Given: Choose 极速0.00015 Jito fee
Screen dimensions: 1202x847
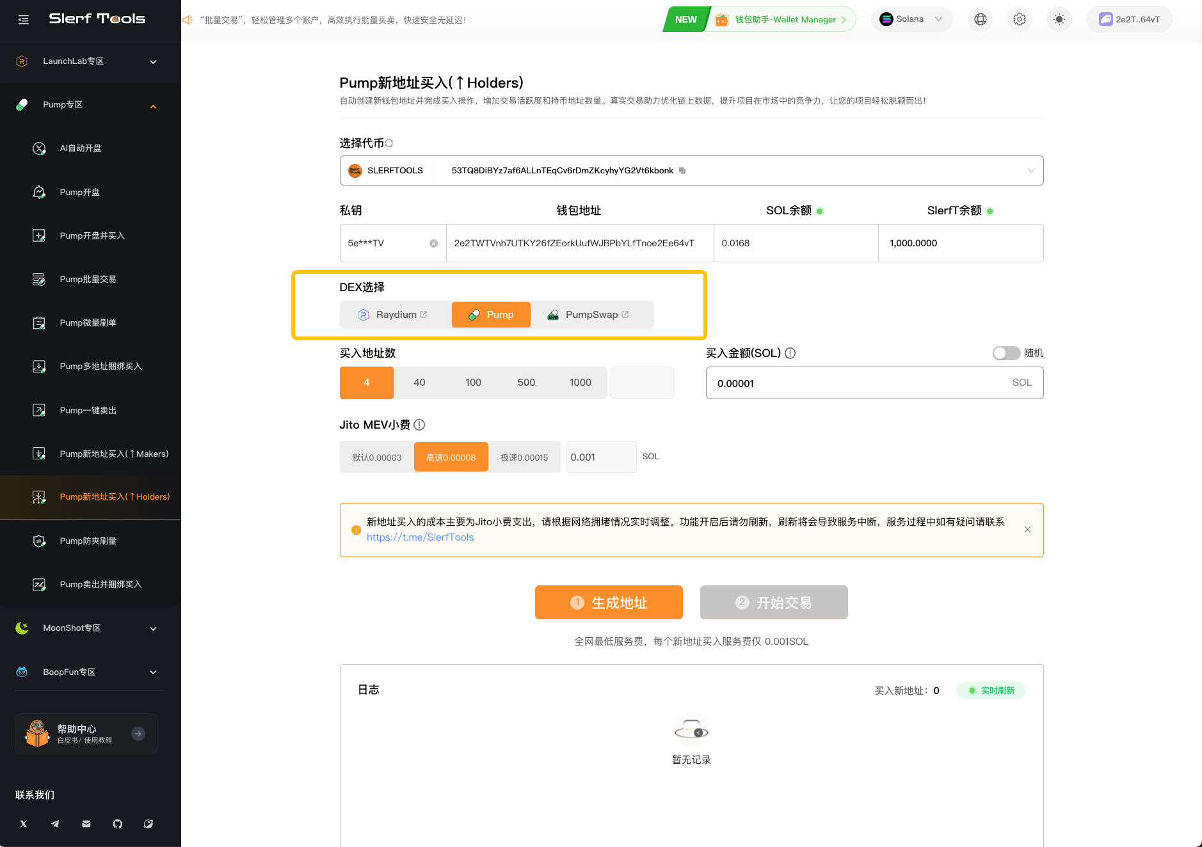Looking at the screenshot, I should (524, 457).
